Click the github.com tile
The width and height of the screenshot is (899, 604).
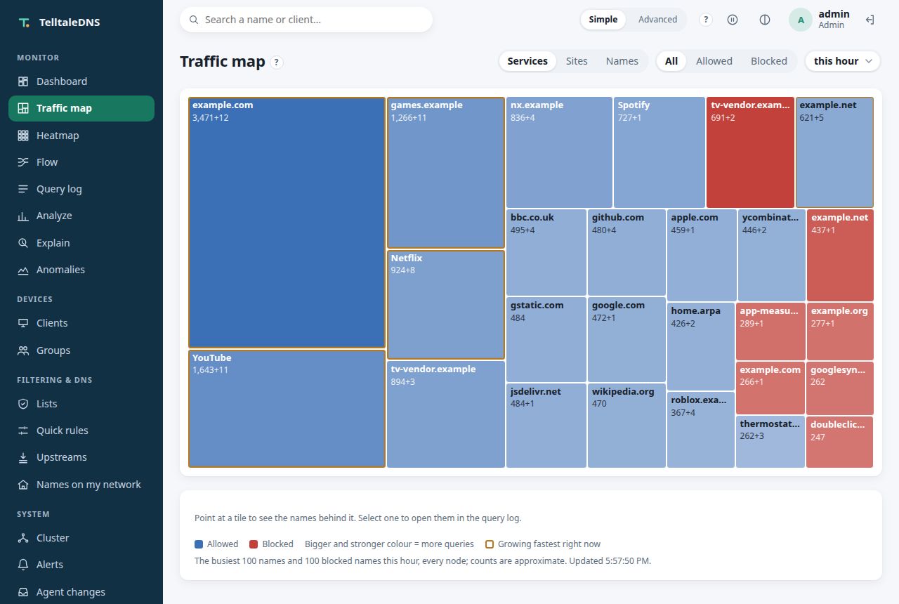pyautogui.click(x=626, y=252)
